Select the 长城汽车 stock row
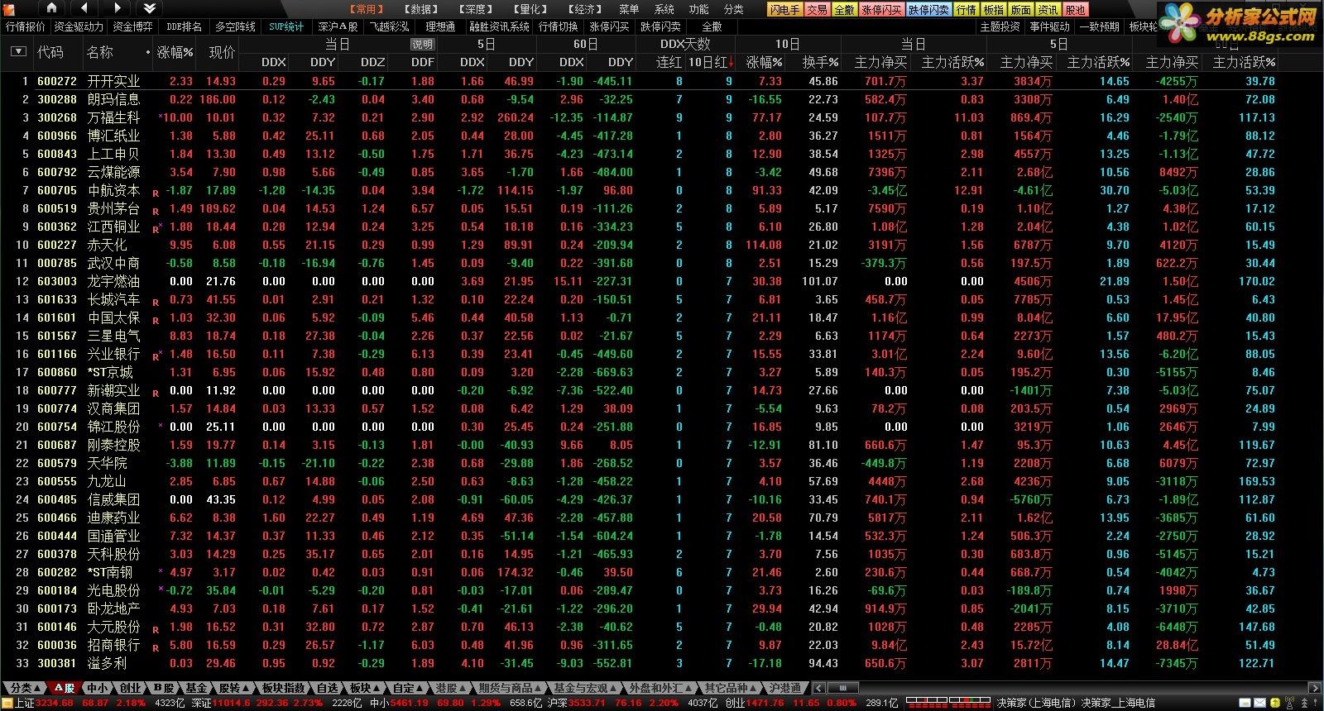 coord(637,299)
